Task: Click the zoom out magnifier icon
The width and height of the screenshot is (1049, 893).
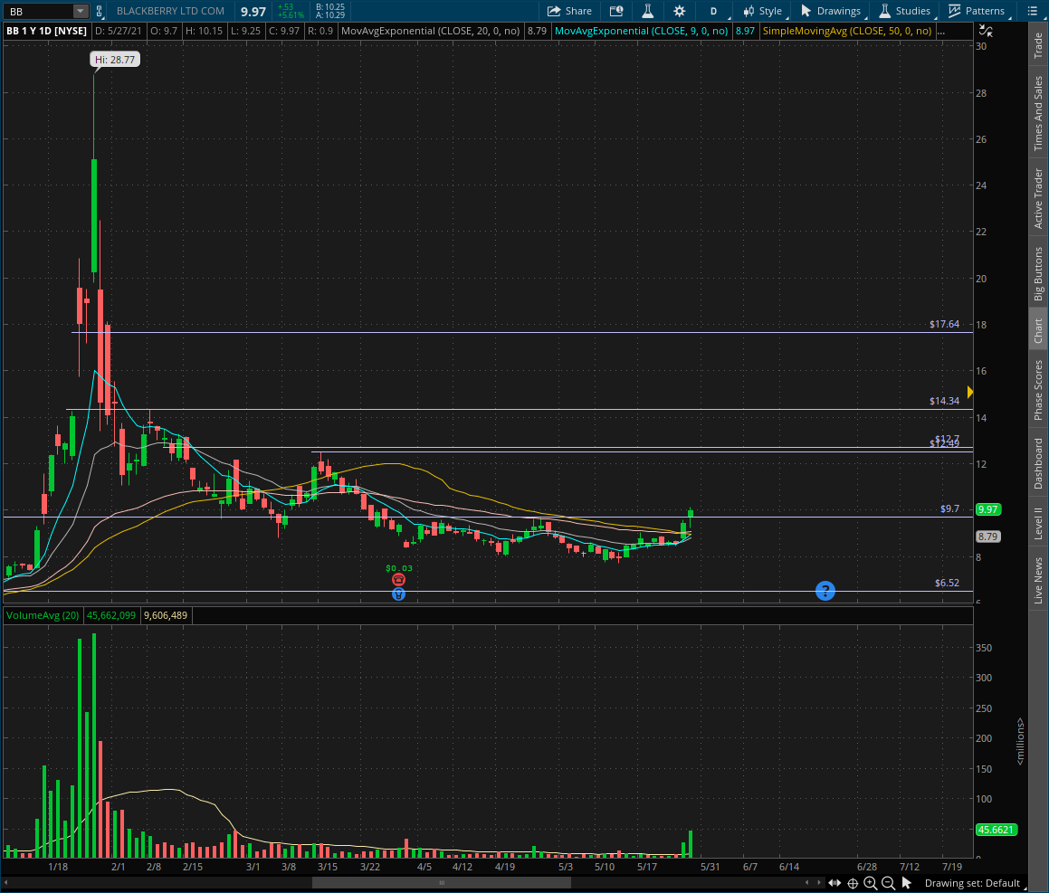Action: 889,883
